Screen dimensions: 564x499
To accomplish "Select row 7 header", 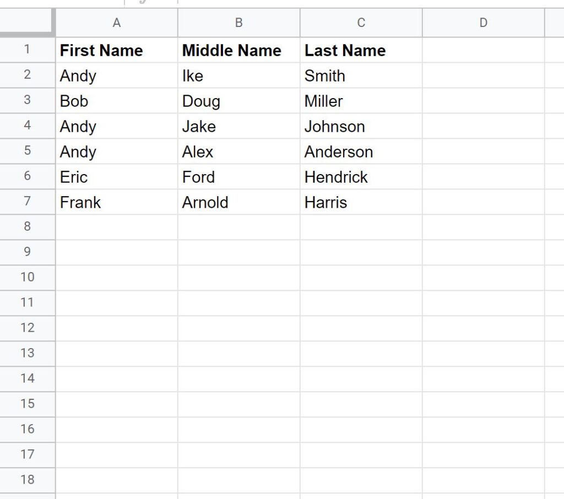I will [x=27, y=202].
